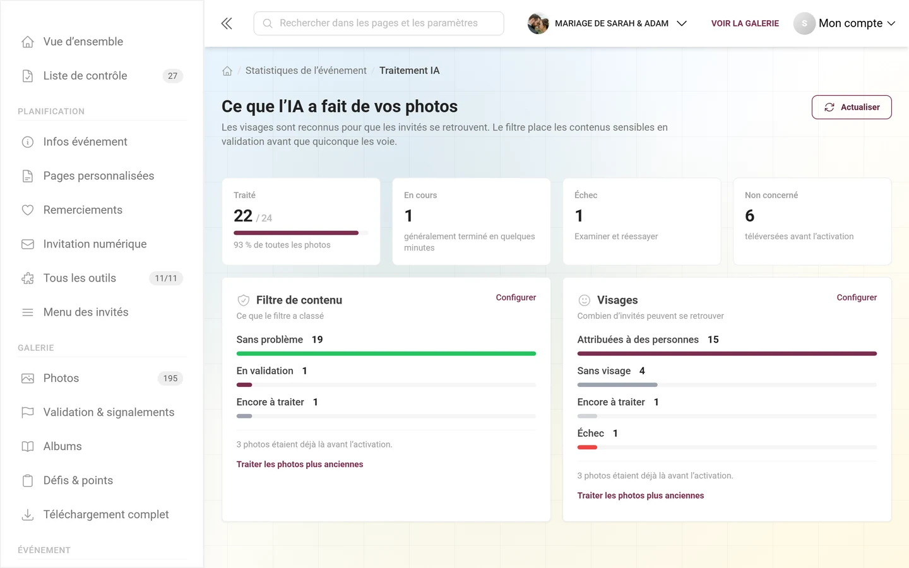
Task: Click the green Sans problème progress bar
Action: 386,353
